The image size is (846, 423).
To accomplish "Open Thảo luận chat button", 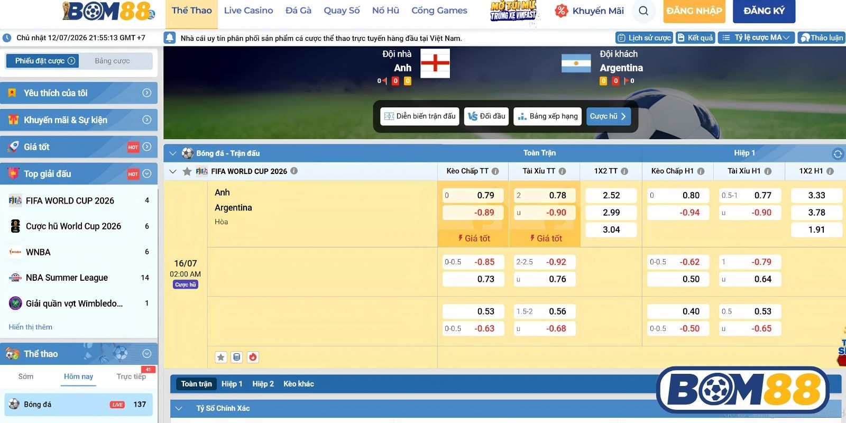I will coord(821,38).
